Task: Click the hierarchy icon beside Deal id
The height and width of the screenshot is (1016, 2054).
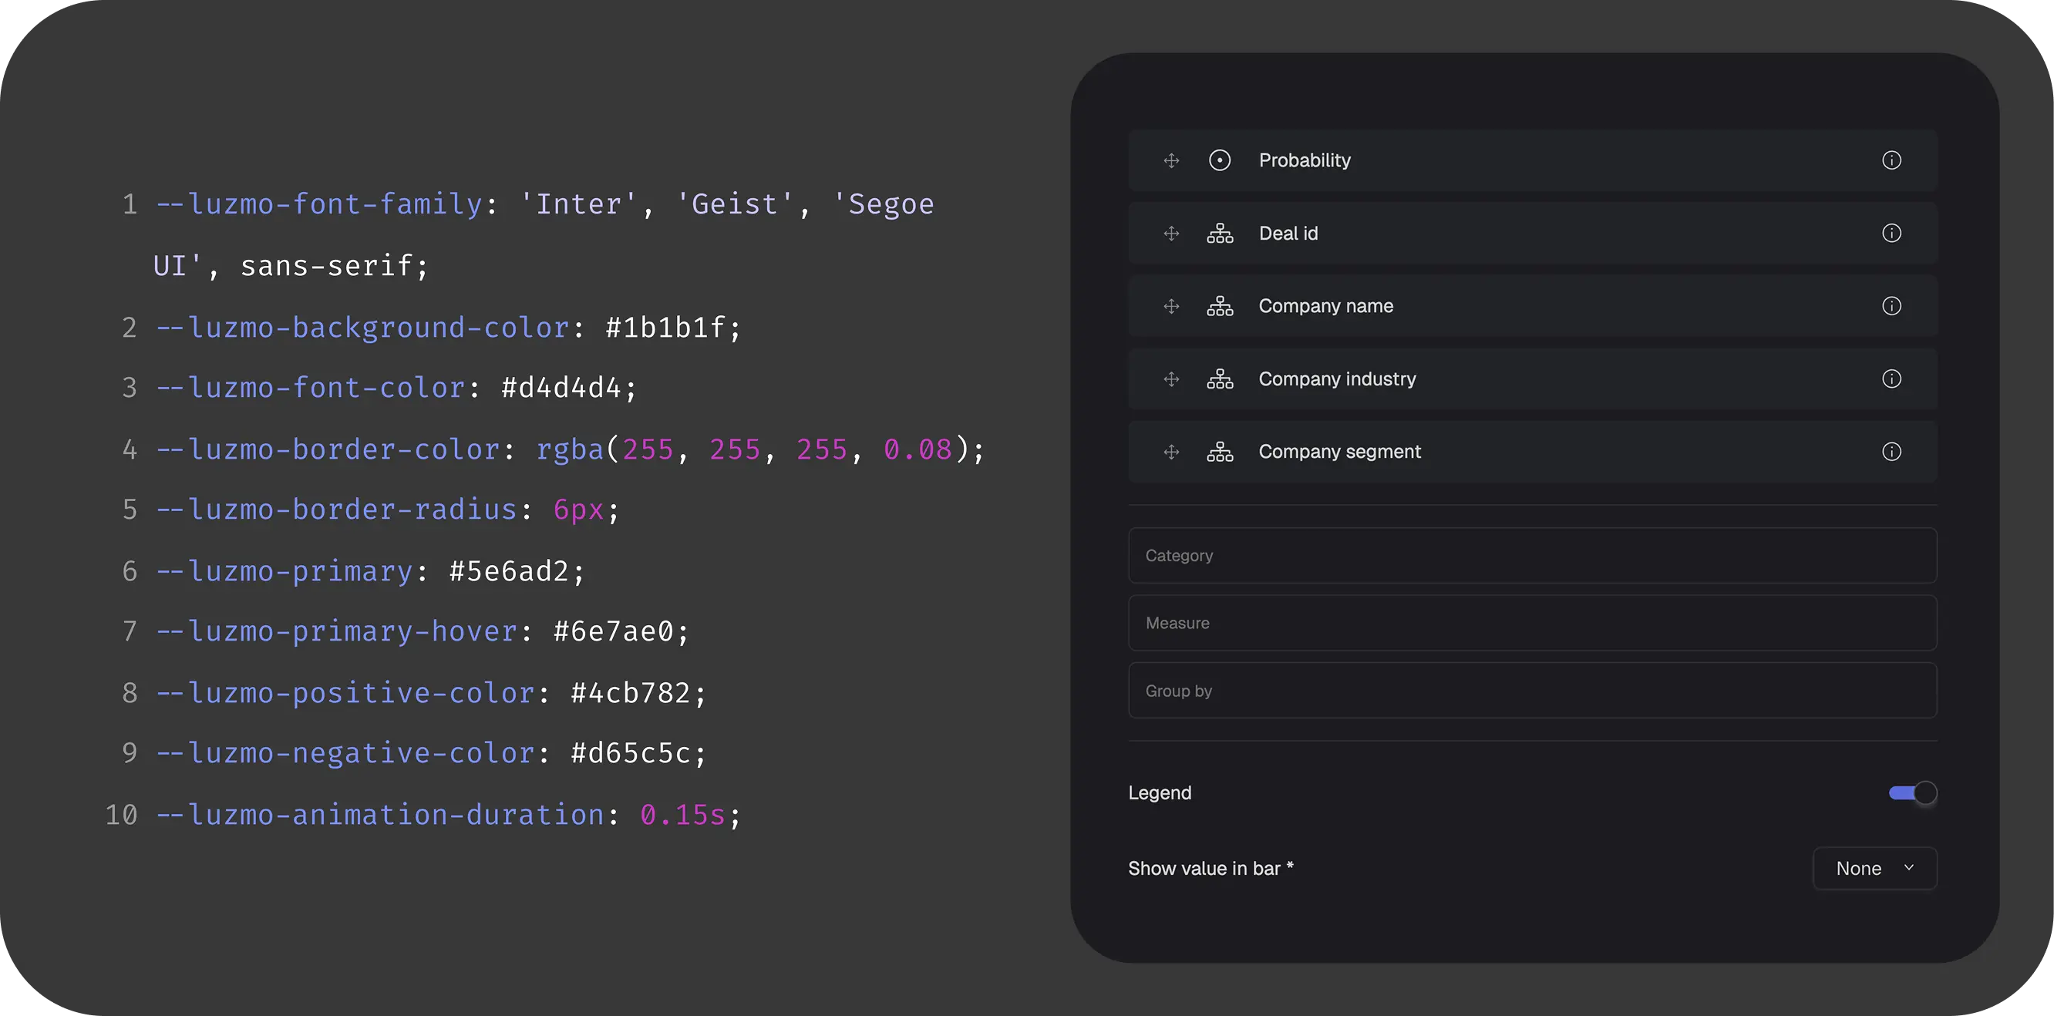Action: [x=1219, y=233]
